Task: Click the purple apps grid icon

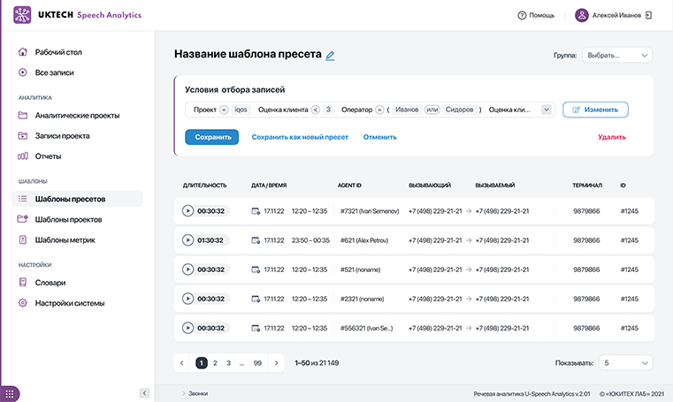Action: point(11,392)
